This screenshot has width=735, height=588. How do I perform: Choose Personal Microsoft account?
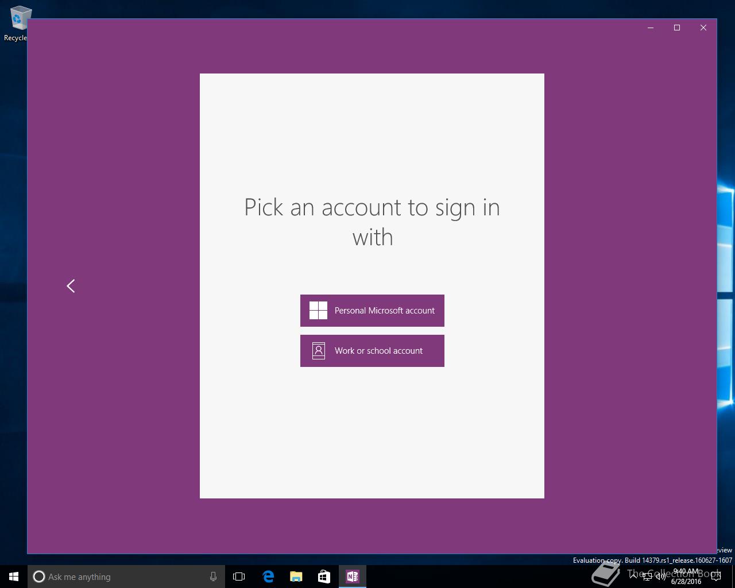click(372, 311)
